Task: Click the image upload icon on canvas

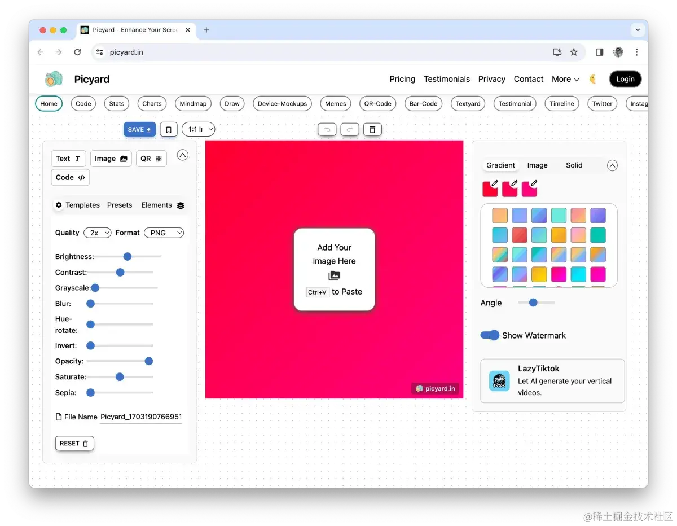Action: pos(334,275)
